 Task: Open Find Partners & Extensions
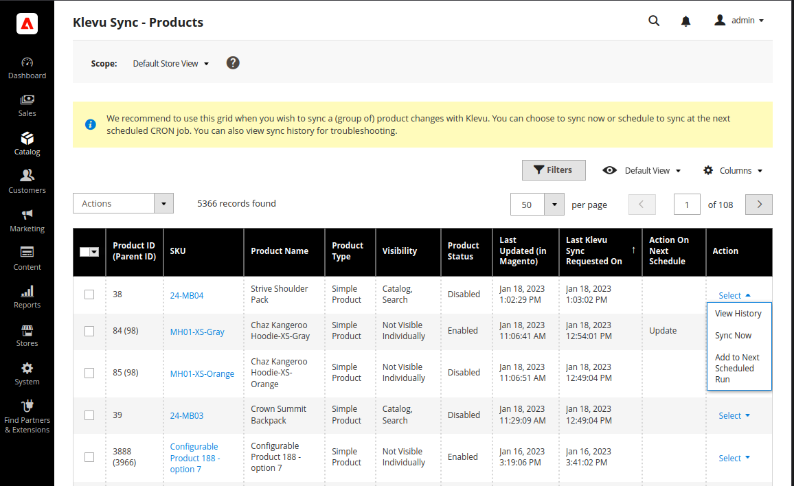(x=27, y=417)
